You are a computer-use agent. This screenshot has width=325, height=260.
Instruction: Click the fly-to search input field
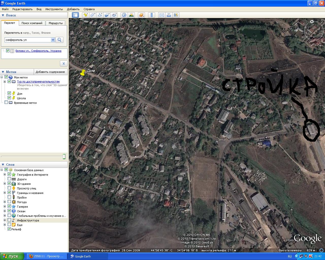pos(28,40)
